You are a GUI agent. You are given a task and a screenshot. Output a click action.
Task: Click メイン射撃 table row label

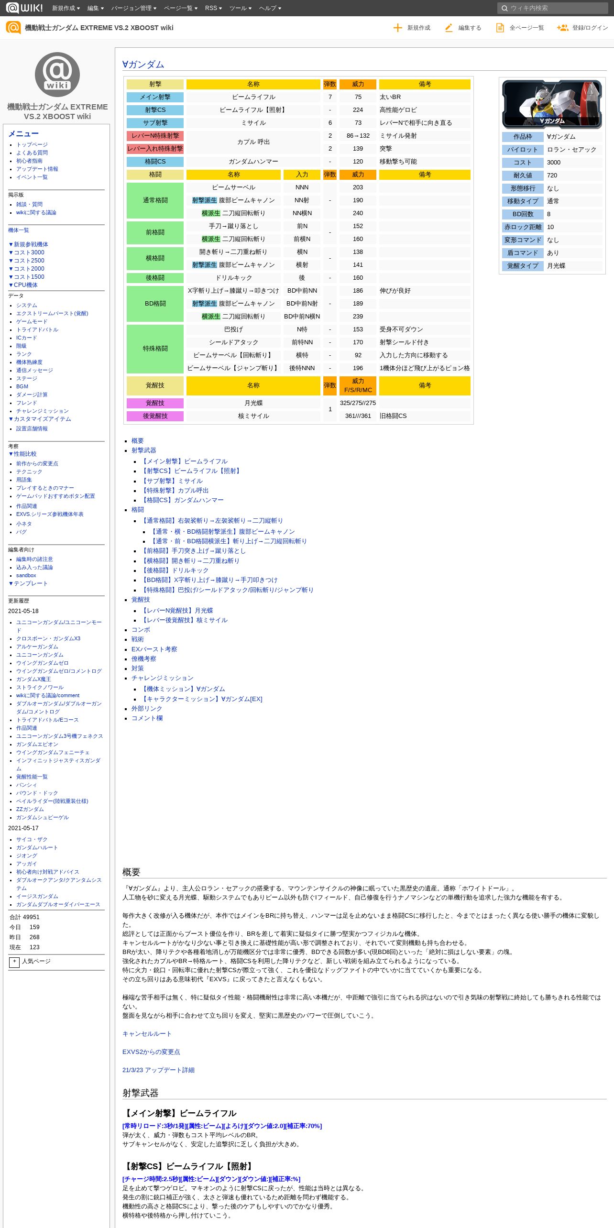point(155,97)
